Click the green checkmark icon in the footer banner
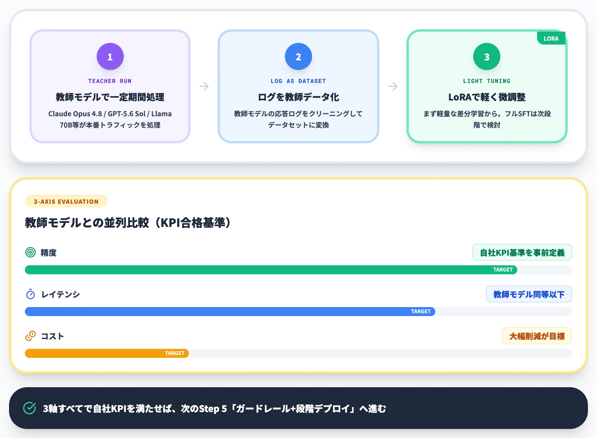The image size is (597, 438). click(x=29, y=408)
